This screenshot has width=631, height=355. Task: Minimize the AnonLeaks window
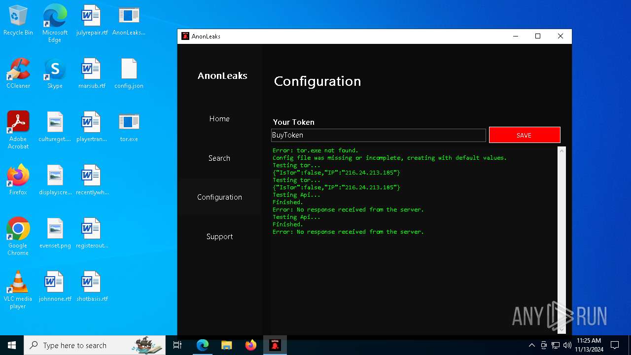[516, 36]
